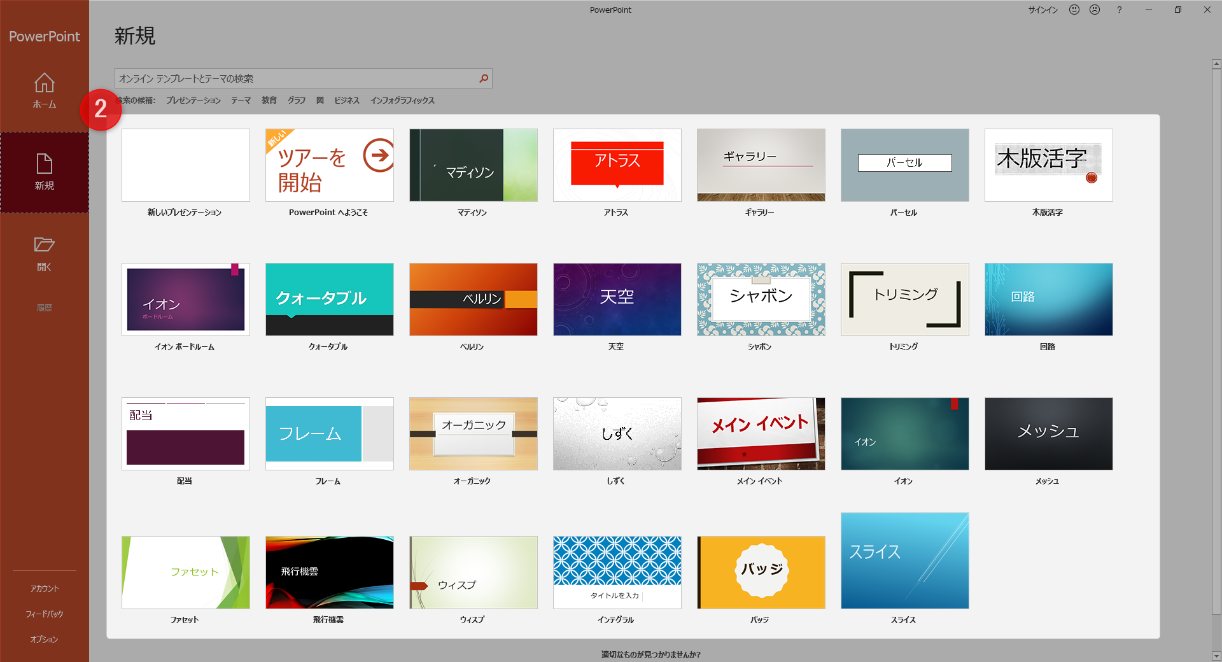Click the search magnifier icon

tap(484, 78)
